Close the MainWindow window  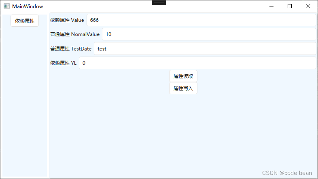coord(308,6)
